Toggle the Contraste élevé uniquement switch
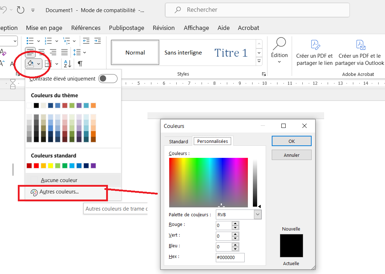Image resolution: width=385 pixels, height=274 pixels. [108, 79]
